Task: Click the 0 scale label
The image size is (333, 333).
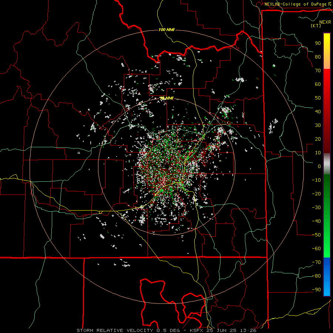Action: (x=319, y=166)
